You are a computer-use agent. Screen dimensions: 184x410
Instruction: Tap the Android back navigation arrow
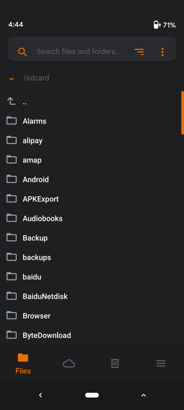point(40,395)
